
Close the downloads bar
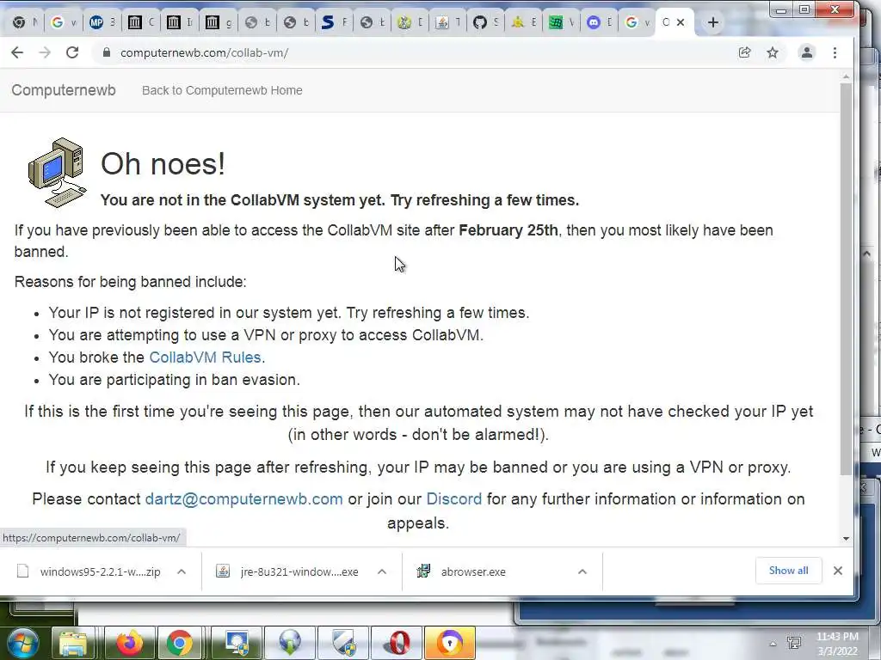(x=838, y=571)
